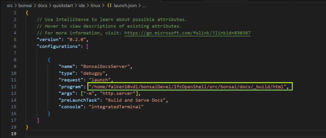Image resolution: width=326 pixels, height=138 pixels.
Task: Click the blue opening brace on line 8
Action: coord(49,60)
